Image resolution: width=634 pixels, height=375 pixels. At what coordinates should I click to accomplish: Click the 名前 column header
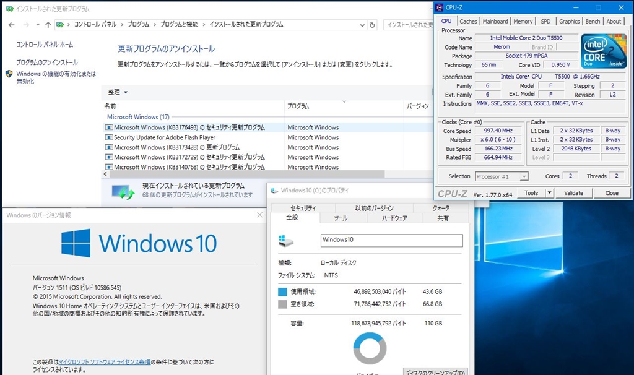coord(193,106)
